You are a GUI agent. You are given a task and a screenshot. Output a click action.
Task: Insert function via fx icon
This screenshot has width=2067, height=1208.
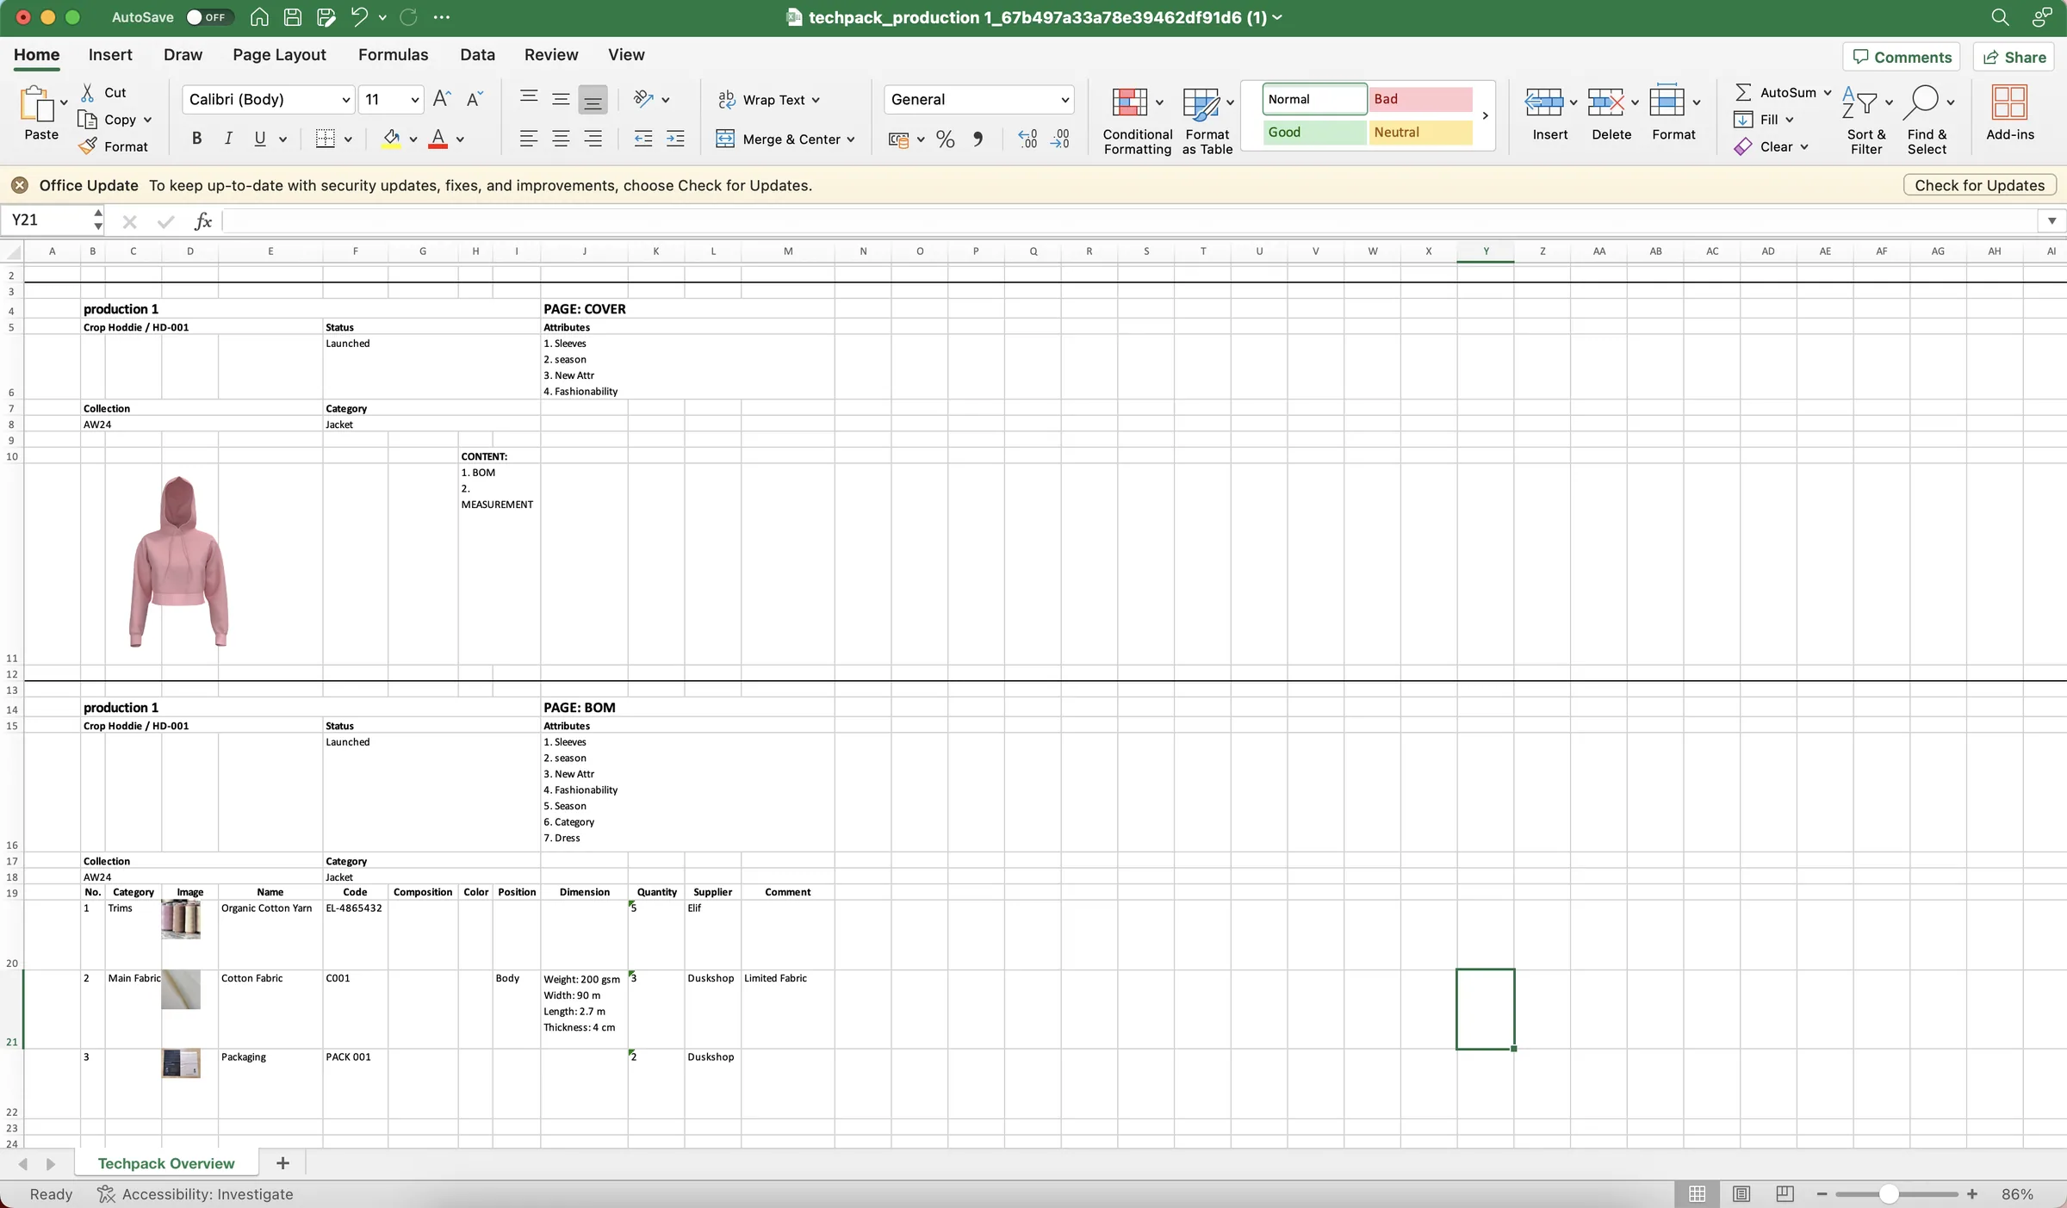click(x=203, y=221)
